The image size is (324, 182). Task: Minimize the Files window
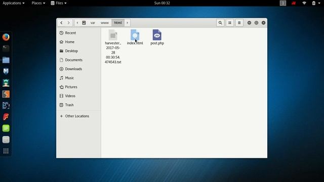(249, 23)
